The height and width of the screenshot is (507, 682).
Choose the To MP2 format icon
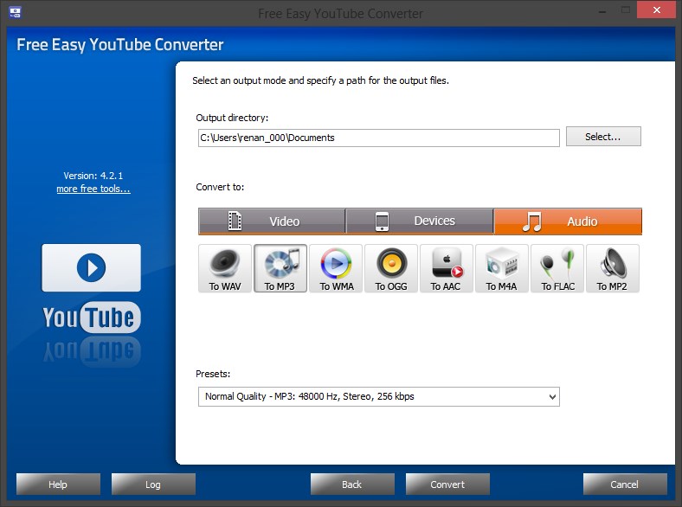point(613,268)
